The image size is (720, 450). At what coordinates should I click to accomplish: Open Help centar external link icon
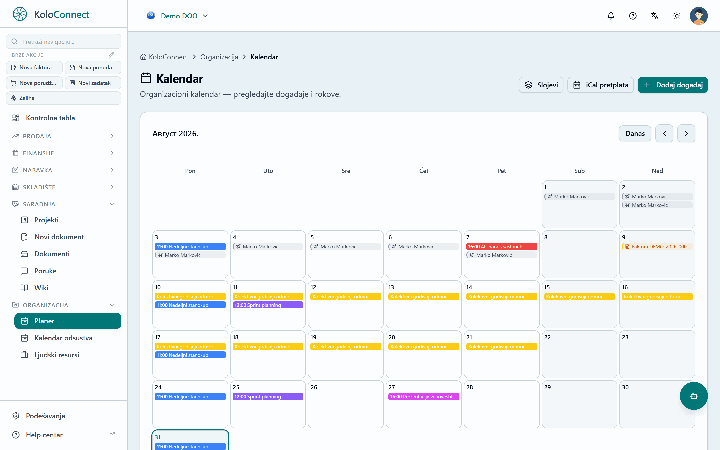pos(112,435)
